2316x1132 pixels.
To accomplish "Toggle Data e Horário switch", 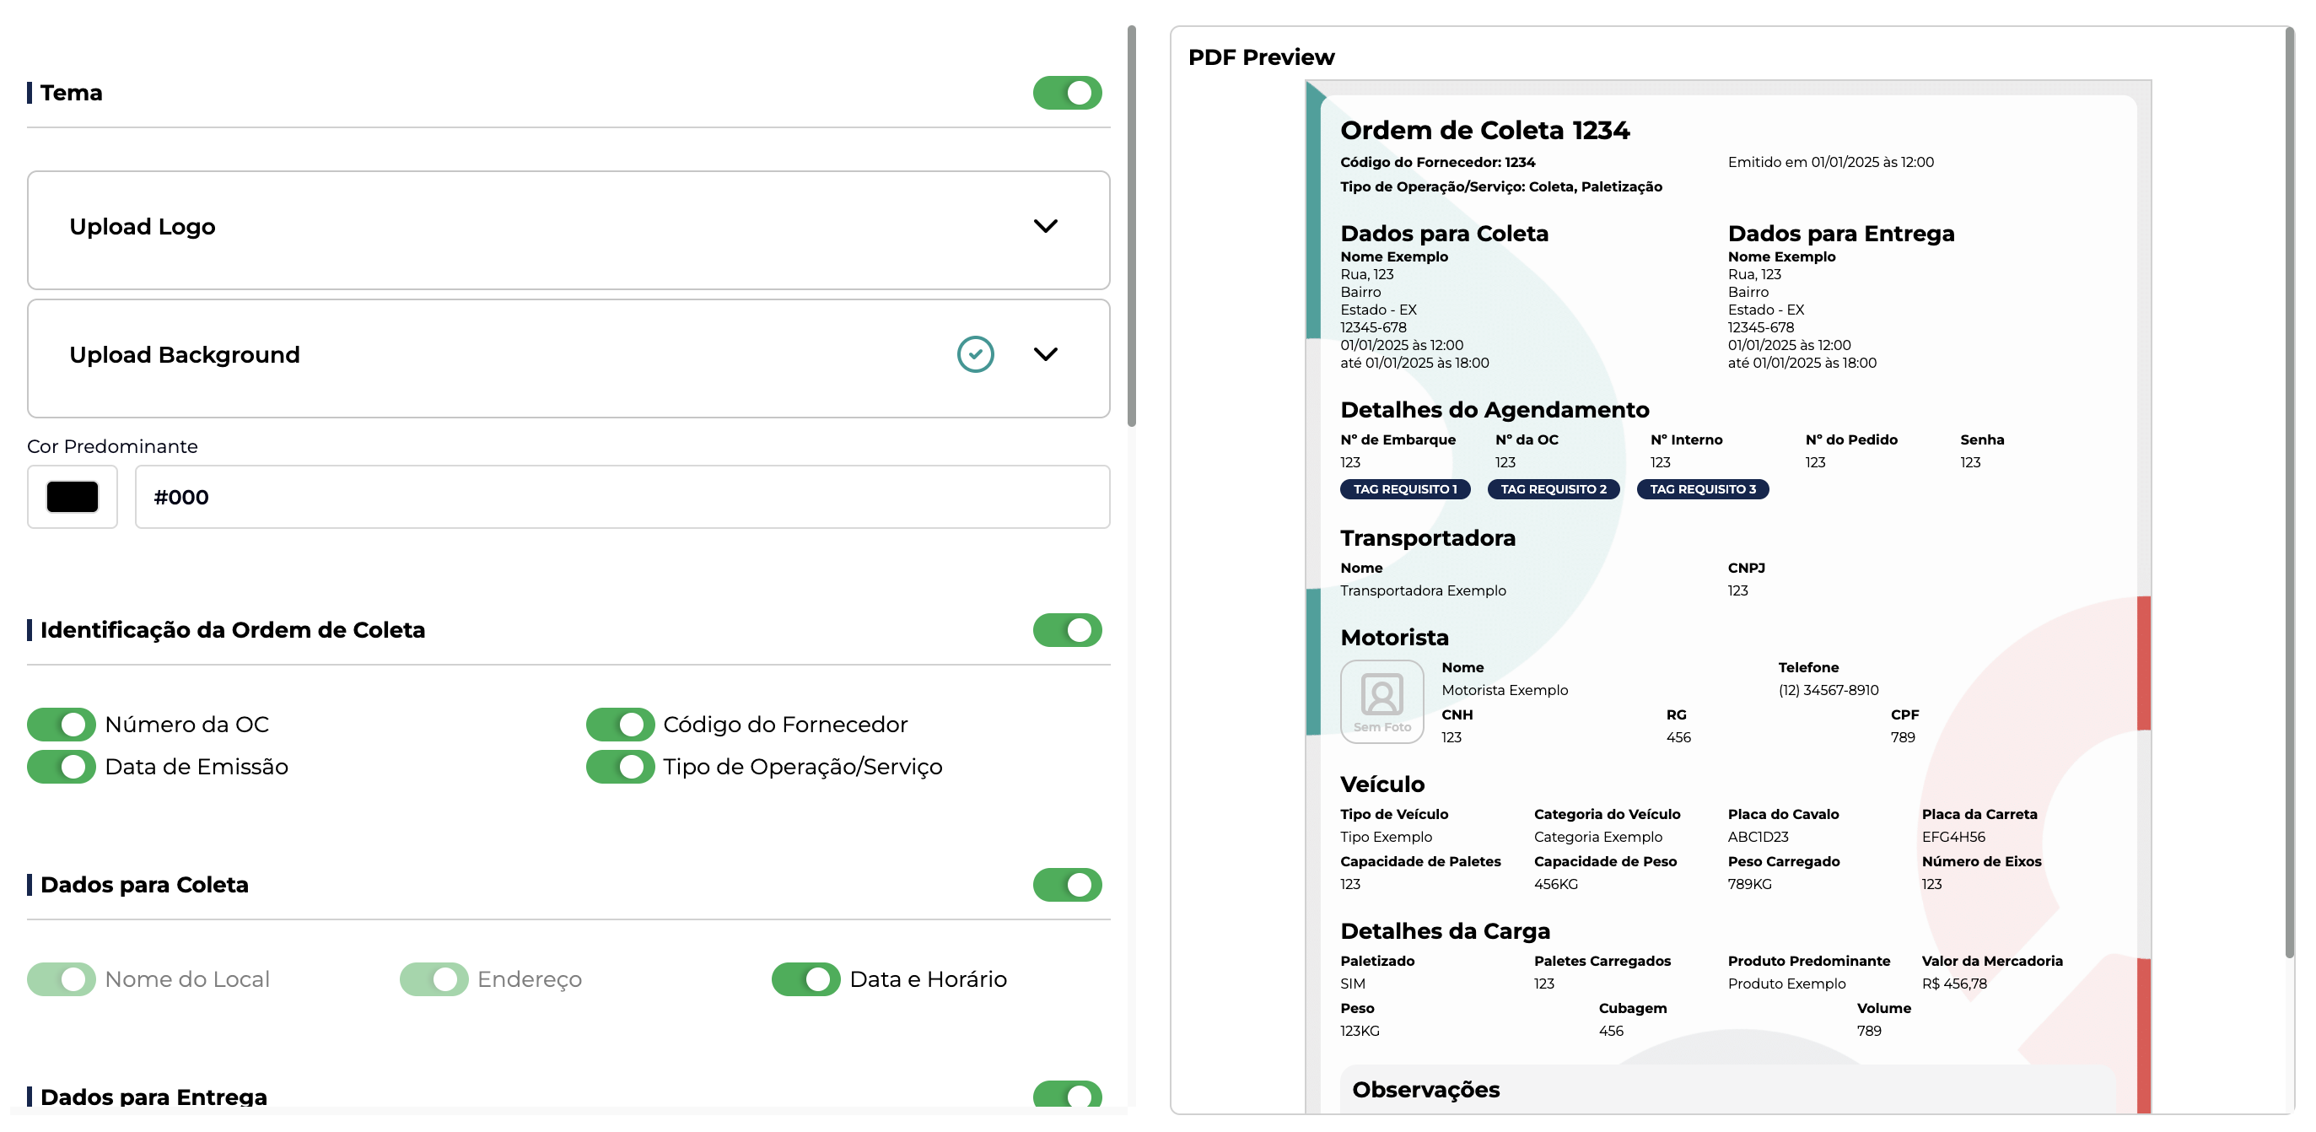I will 805,978.
